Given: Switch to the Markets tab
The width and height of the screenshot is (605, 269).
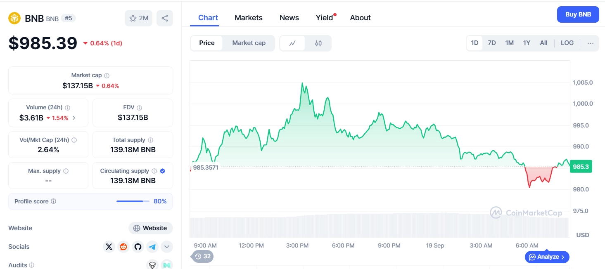Looking at the screenshot, I should click(x=248, y=17).
